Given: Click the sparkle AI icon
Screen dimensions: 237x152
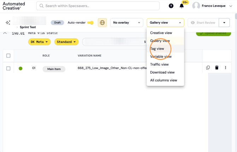Looking at the screenshot, I should 8,23.
